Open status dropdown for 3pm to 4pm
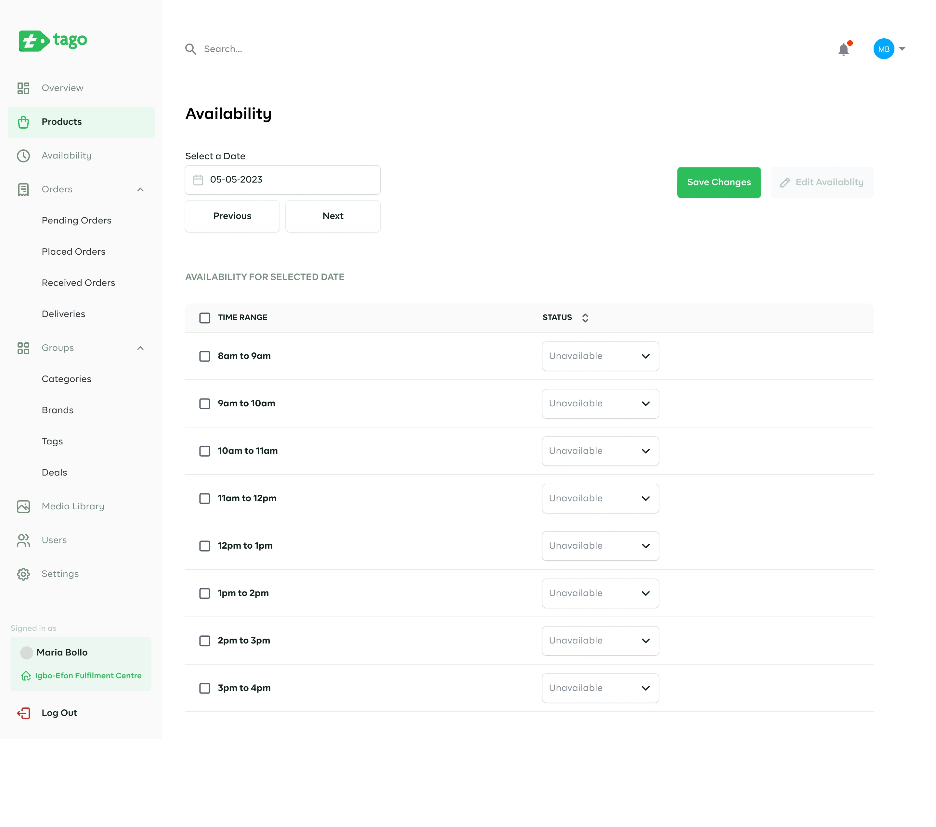 click(x=600, y=688)
